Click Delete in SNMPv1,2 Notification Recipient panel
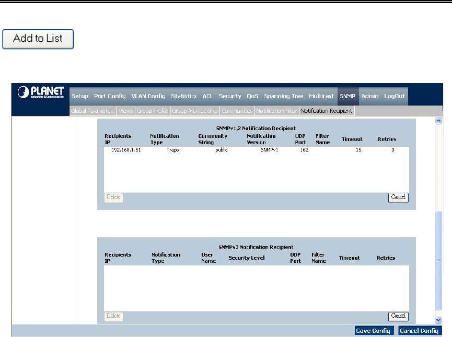Image resolution: width=452 pixels, height=337 pixels. tap(113, 197)
